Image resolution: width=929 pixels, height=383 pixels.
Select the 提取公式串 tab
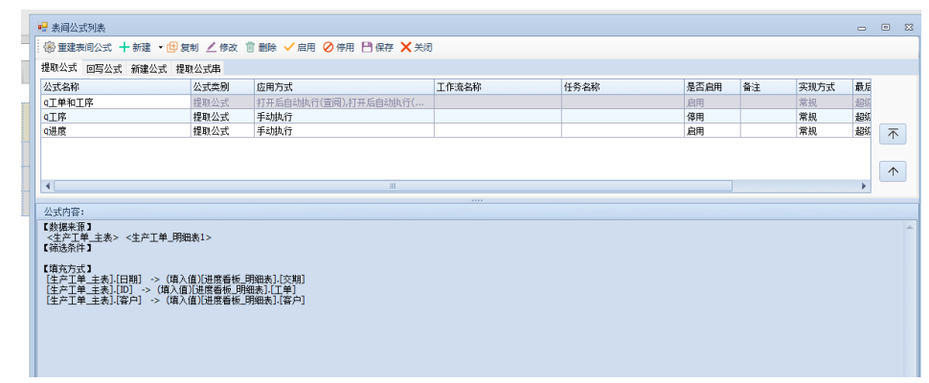pyautogui.click(x=198, y=69)
